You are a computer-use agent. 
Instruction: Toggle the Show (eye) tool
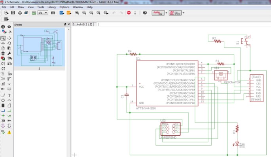tap(9, 27)
